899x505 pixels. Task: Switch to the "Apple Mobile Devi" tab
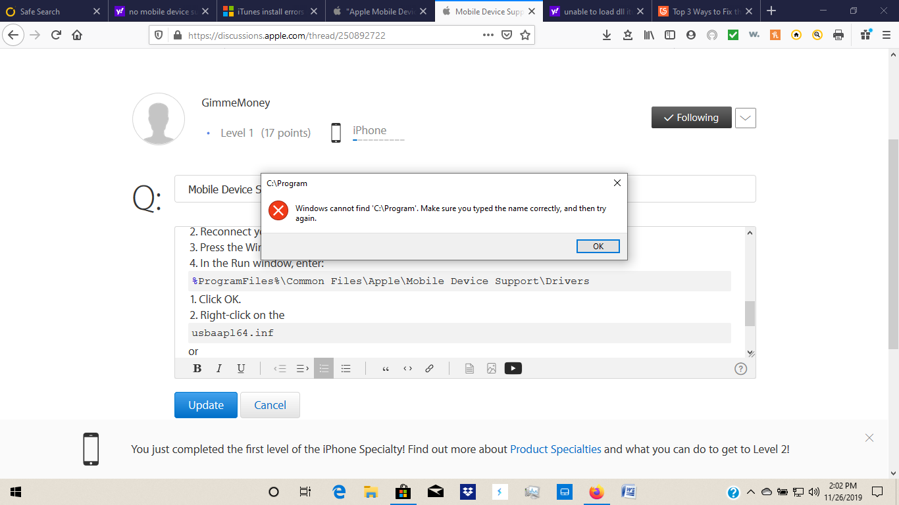380,11
